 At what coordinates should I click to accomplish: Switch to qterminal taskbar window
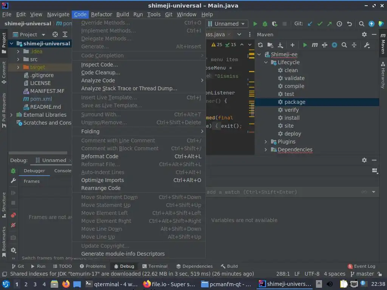(111, 284)
